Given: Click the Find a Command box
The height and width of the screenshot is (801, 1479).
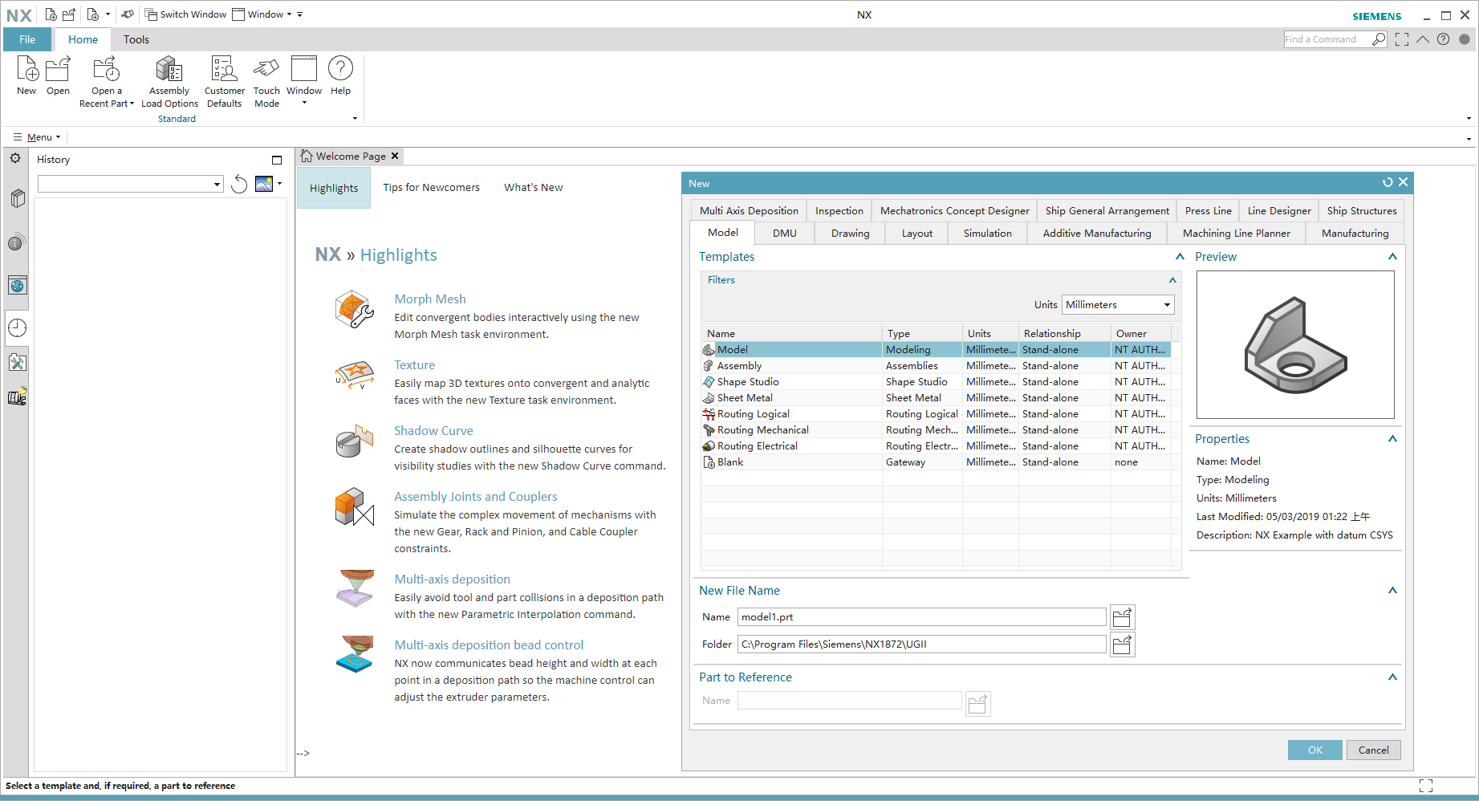Looking at the screenshot, I should 1327,39.
